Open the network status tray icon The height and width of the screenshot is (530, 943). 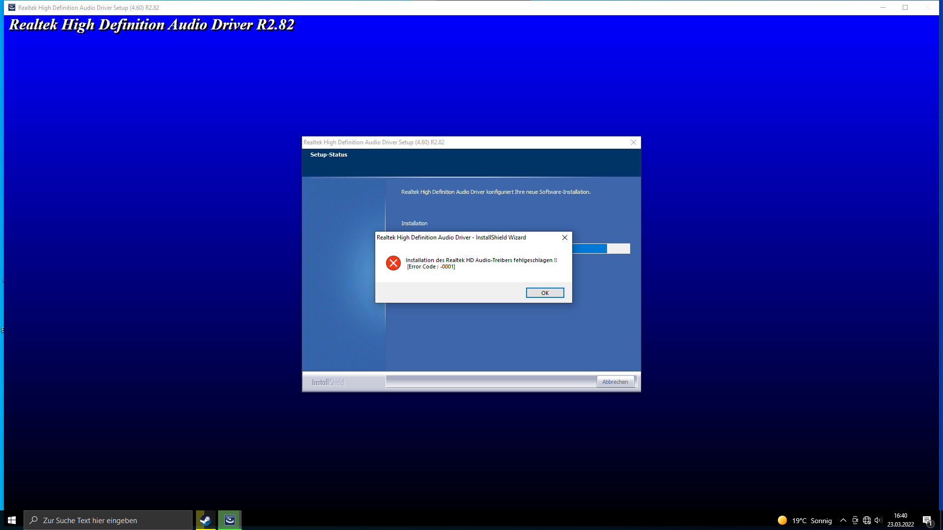pyautogui.click(x=867, y=520)
